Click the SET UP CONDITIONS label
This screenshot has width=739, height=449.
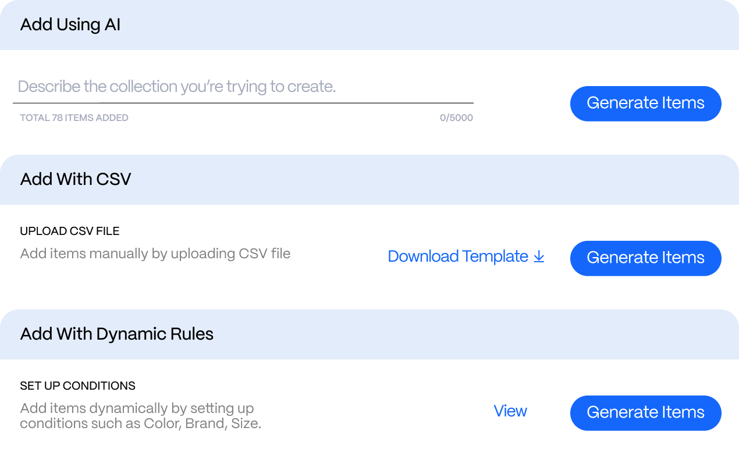[x=77, y=386]
